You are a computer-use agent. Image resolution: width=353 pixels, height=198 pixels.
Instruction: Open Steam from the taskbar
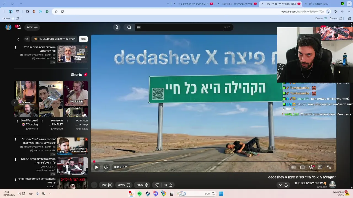[x=148, y=194]
